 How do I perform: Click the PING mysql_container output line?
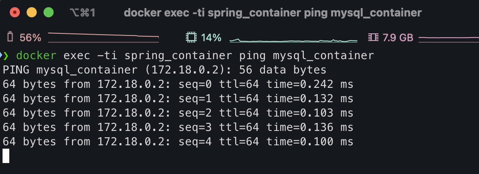[x=164, y=70]
